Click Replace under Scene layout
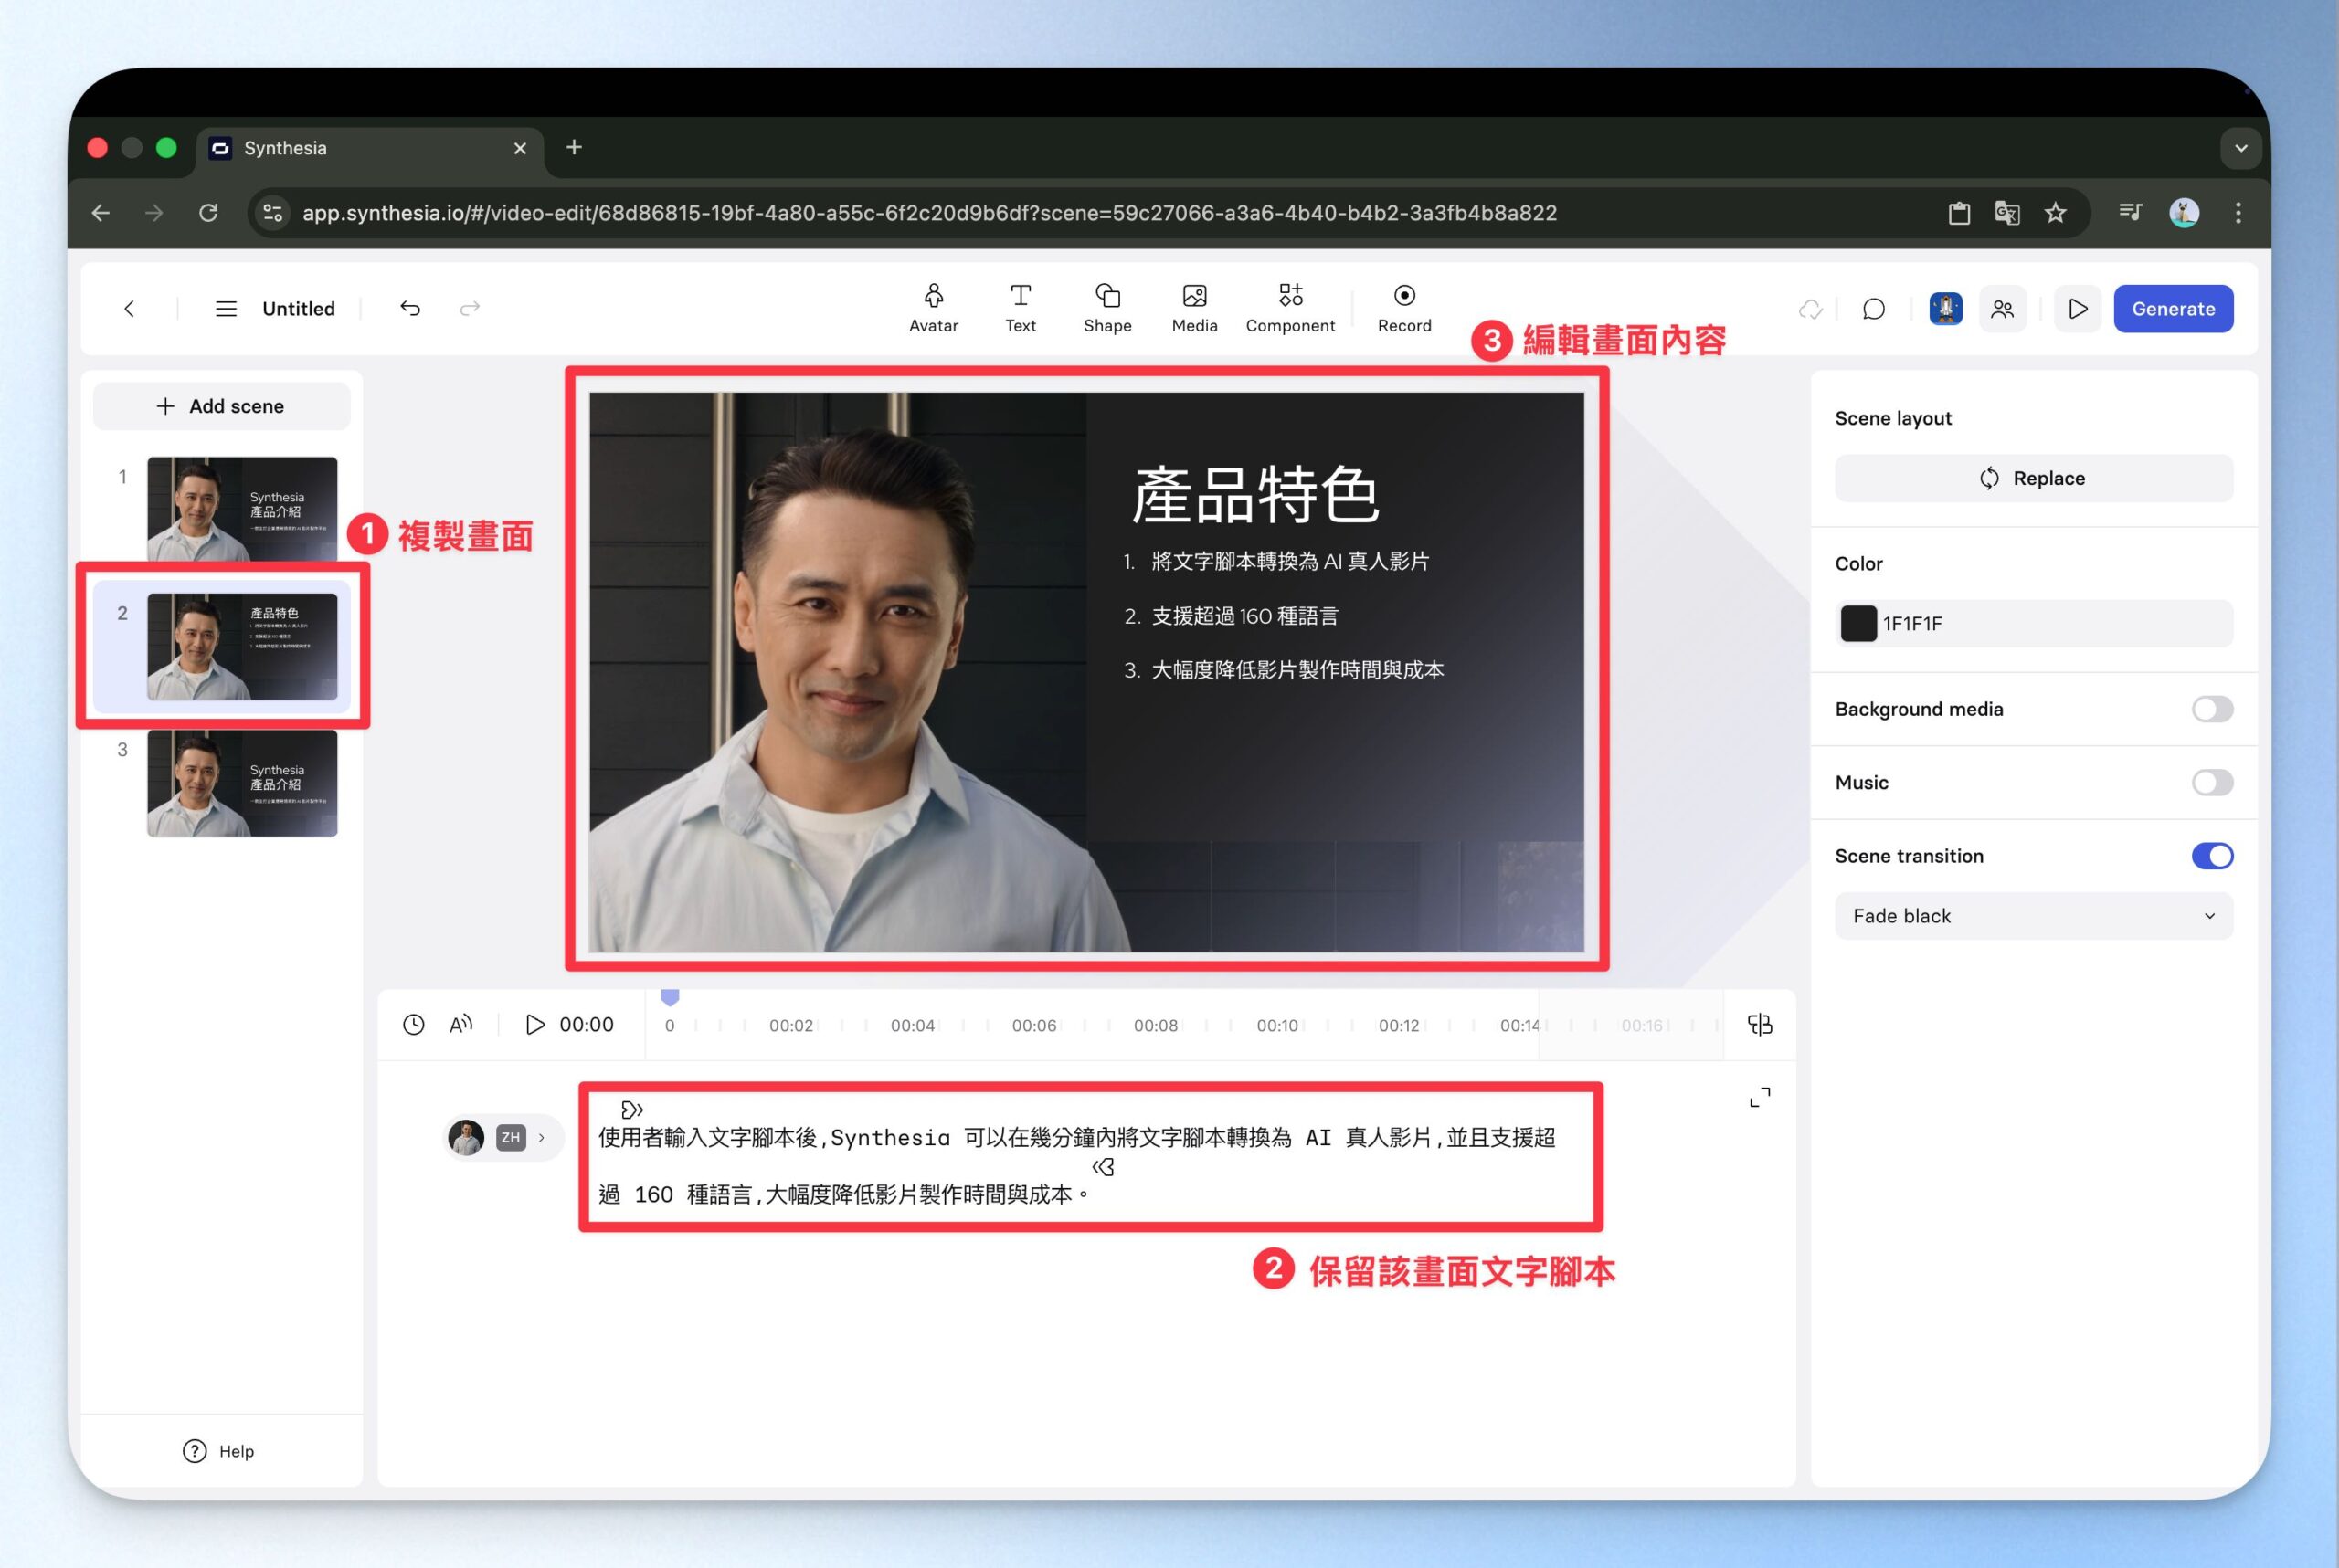Viewport: 2339px width, 1568px height. 2033,478
